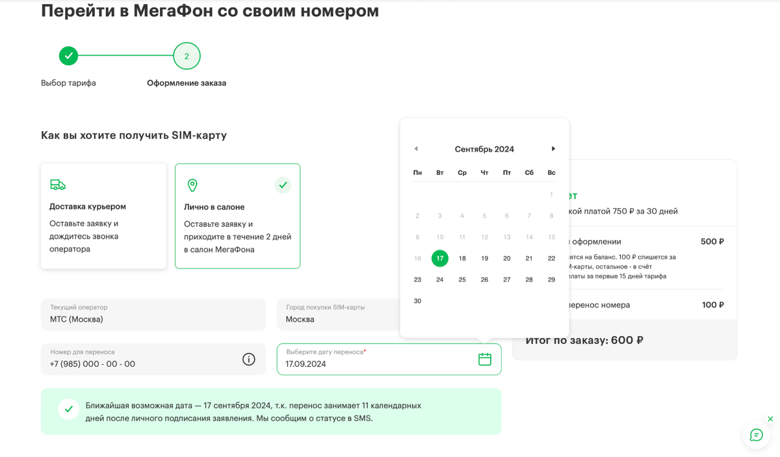Choose the Лично в салоне option card

coord(237,216)
